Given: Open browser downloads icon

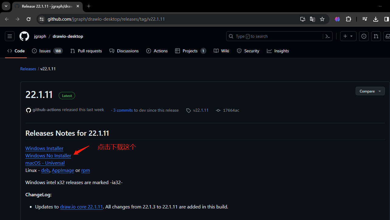Looking at the screenshot, I should pos(376,19).
